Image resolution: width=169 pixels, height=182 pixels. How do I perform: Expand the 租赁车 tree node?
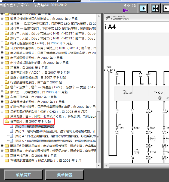(2, 67)
